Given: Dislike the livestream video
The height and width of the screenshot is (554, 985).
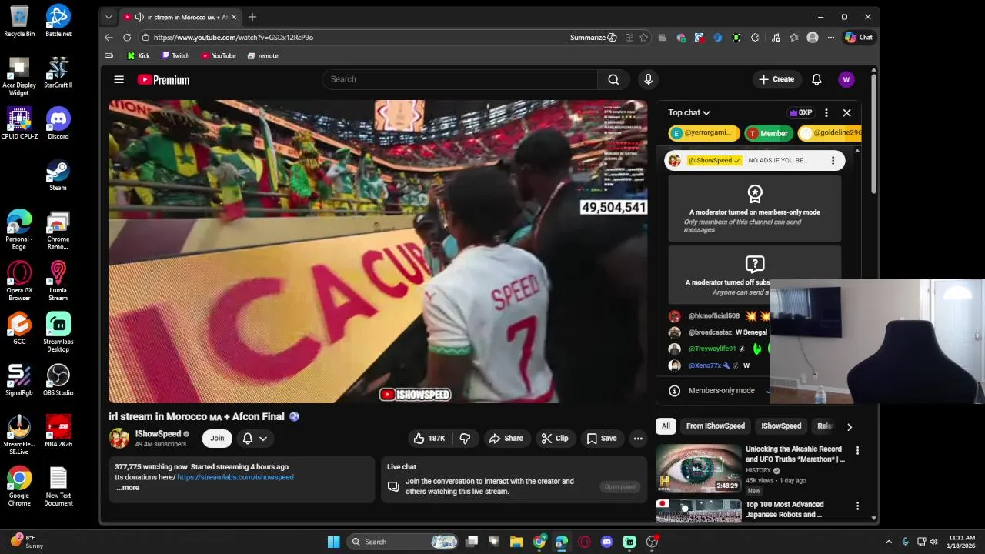Looking at the screenshot, I should (x=465, y=438).
